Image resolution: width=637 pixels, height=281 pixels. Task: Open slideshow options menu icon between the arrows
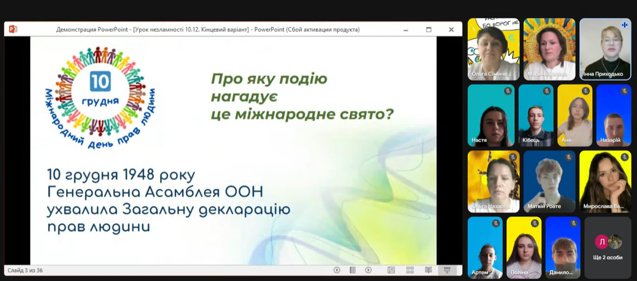(x=353, y=270)
